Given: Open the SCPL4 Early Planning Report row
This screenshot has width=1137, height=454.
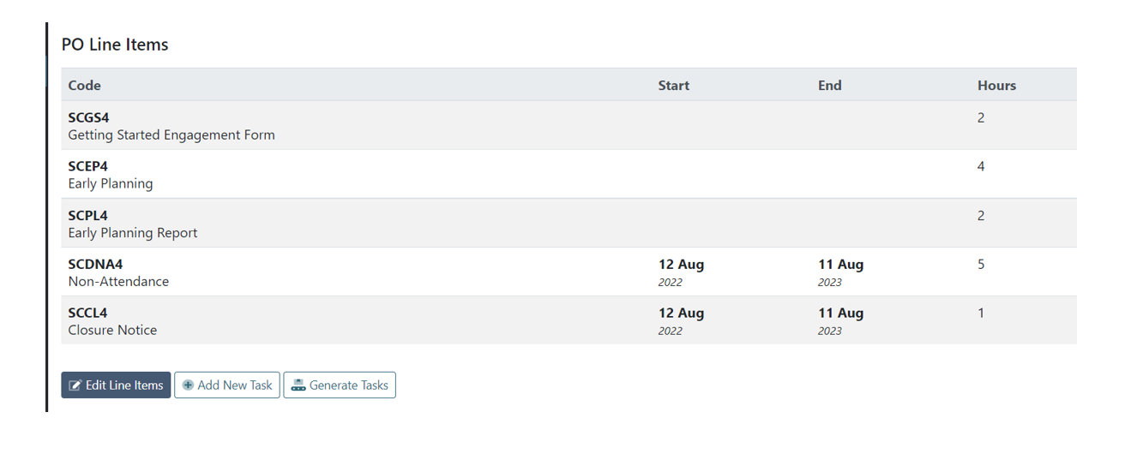Looking at the screenshot, I should (x=568, y=224).
